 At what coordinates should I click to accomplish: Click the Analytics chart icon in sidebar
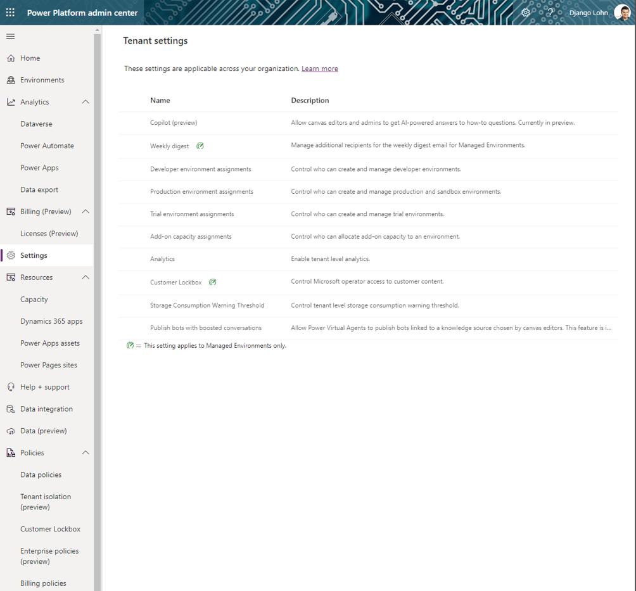(x=11, y=102)
